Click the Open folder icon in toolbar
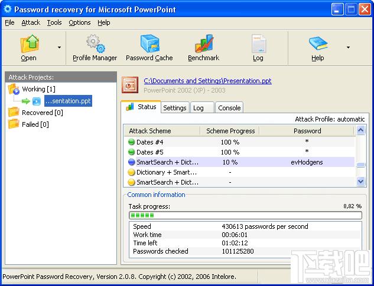This screenshot has height=286, width=374. [30, 44]
